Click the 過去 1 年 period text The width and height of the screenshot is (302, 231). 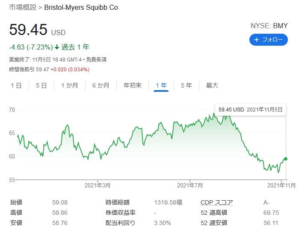pyautogui.click(x=75, y=47)
